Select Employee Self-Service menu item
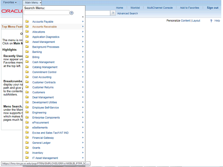Screen dimensions: 223x167 46,108
